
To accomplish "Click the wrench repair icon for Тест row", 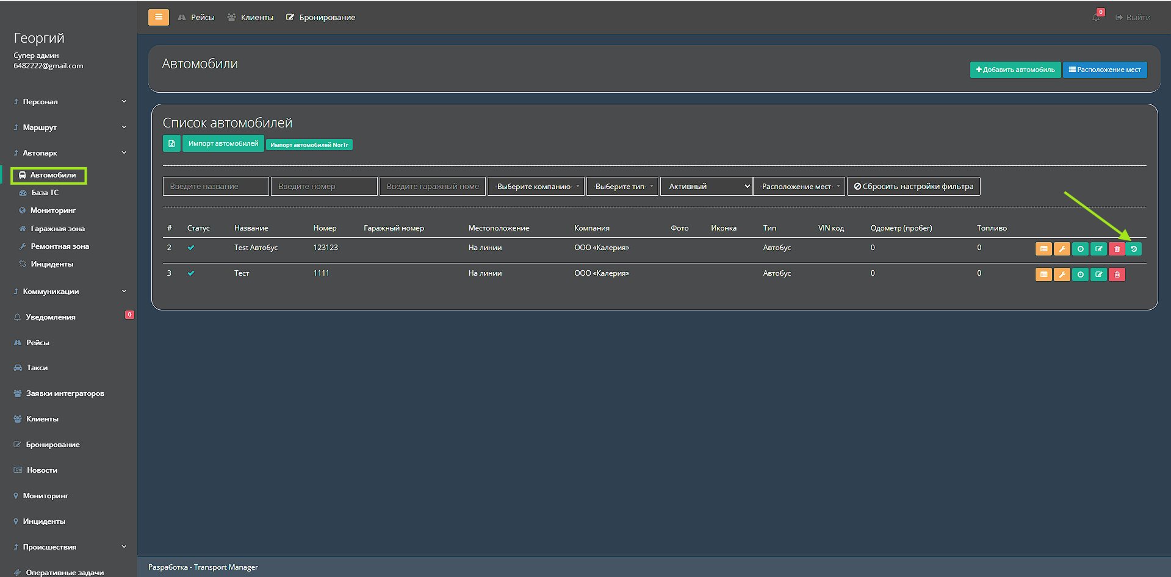I will pyautogui.click(x=1062, y=274).
